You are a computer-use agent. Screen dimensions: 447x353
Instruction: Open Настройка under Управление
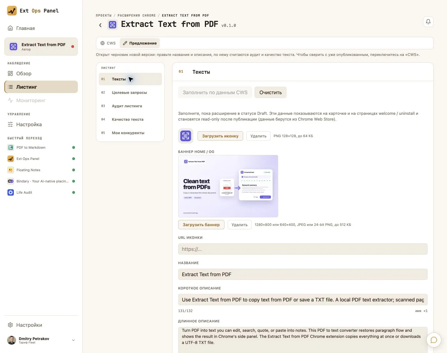coord(41,124)
